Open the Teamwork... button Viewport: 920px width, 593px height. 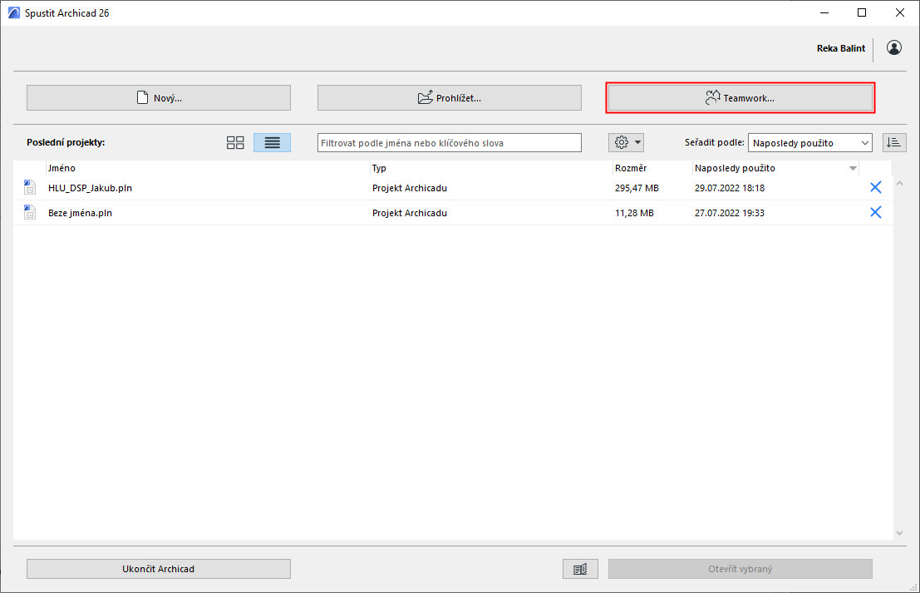click(740, 97)
